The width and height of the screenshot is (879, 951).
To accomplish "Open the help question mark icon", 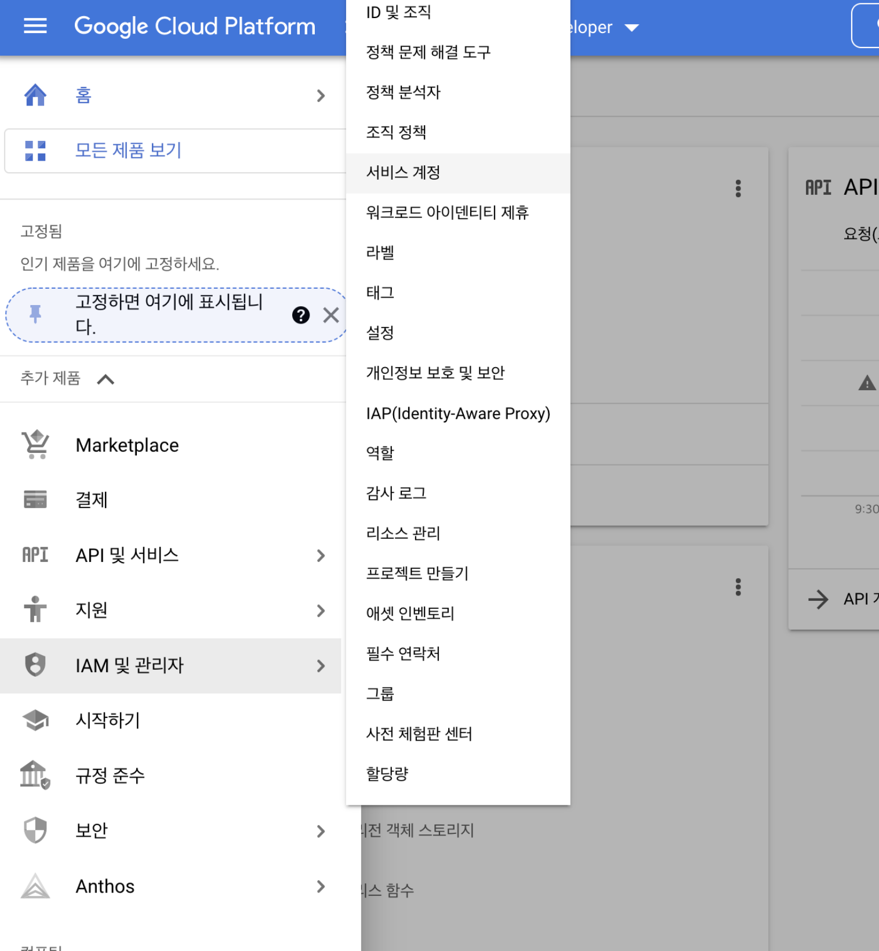I will pyautogui.click(x=301, y=315).
